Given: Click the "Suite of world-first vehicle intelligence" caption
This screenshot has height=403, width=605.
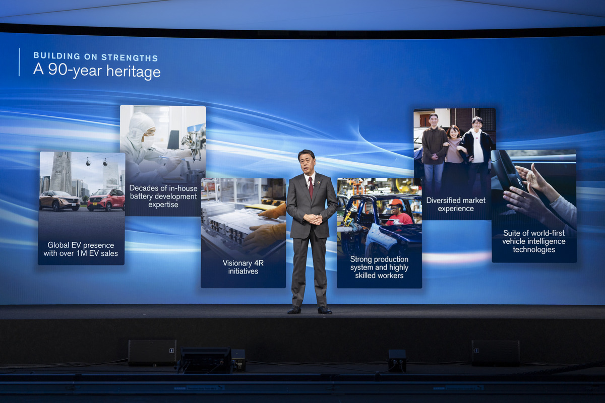Looking at the screenshot, I should [x=534, y=241].
